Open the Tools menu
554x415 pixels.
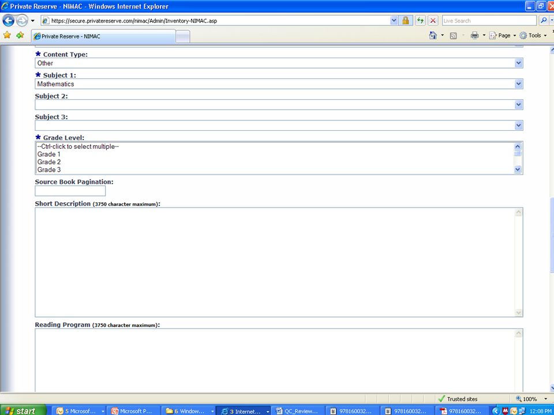[533, 35]
